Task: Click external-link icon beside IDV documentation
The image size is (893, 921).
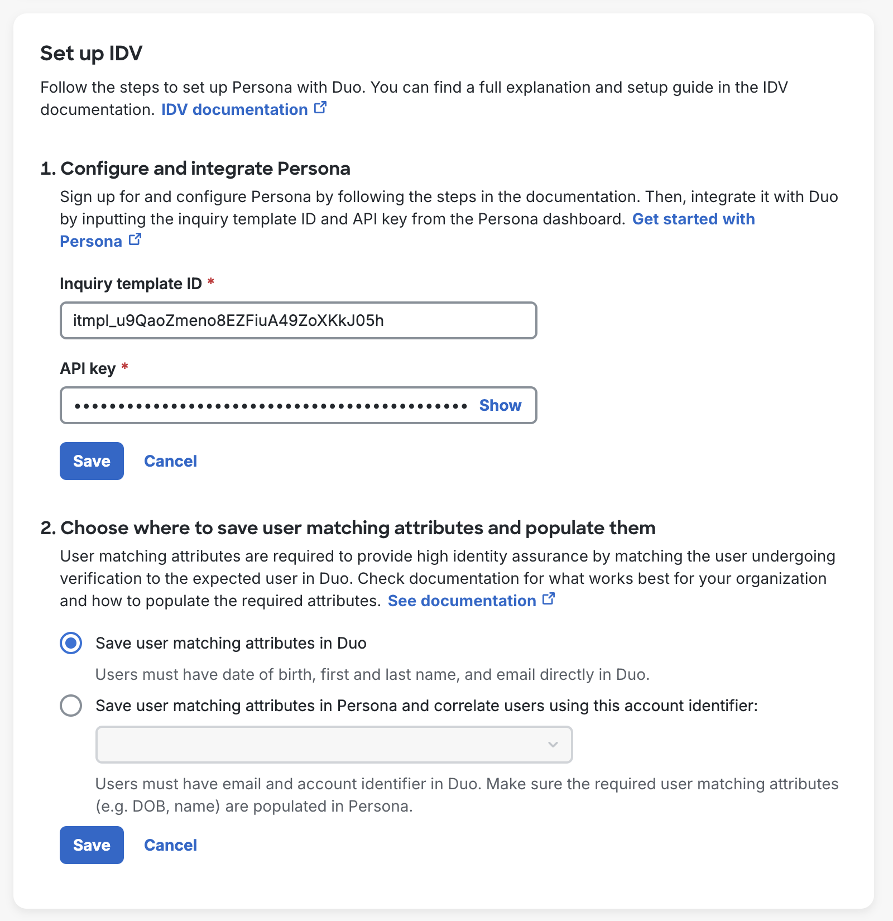Action: point(320,108)
